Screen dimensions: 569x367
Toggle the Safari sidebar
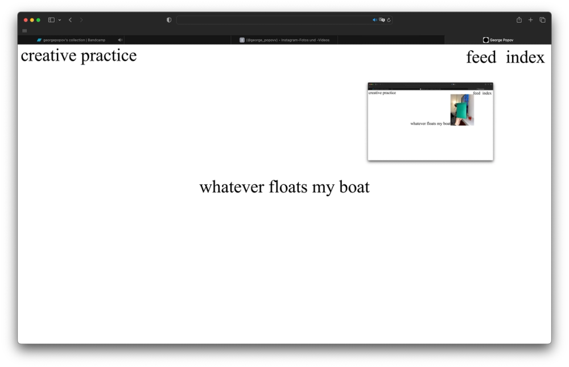(52, 20)
